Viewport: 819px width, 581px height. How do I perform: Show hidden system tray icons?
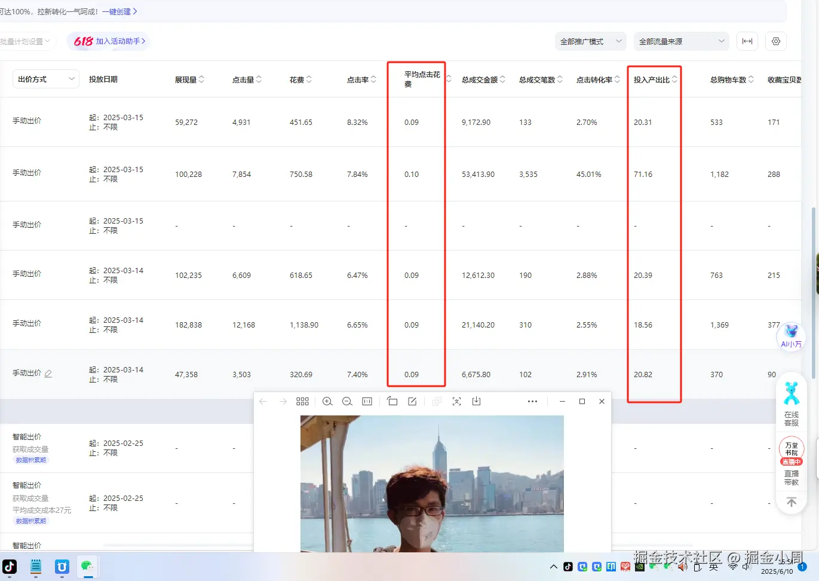(554, 567)
